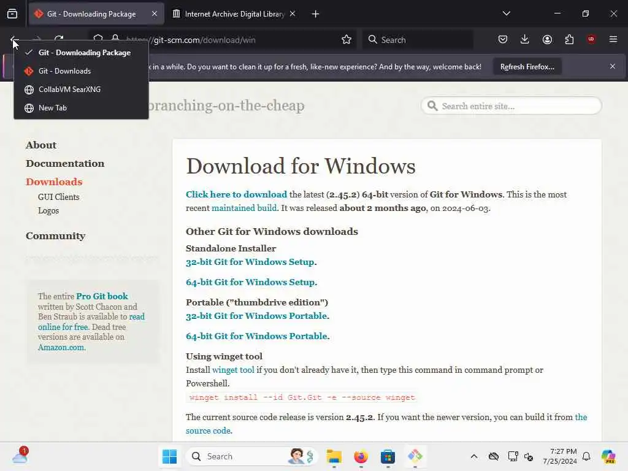Open the Copilot preview taskbar icon

[x=609, y=456]
